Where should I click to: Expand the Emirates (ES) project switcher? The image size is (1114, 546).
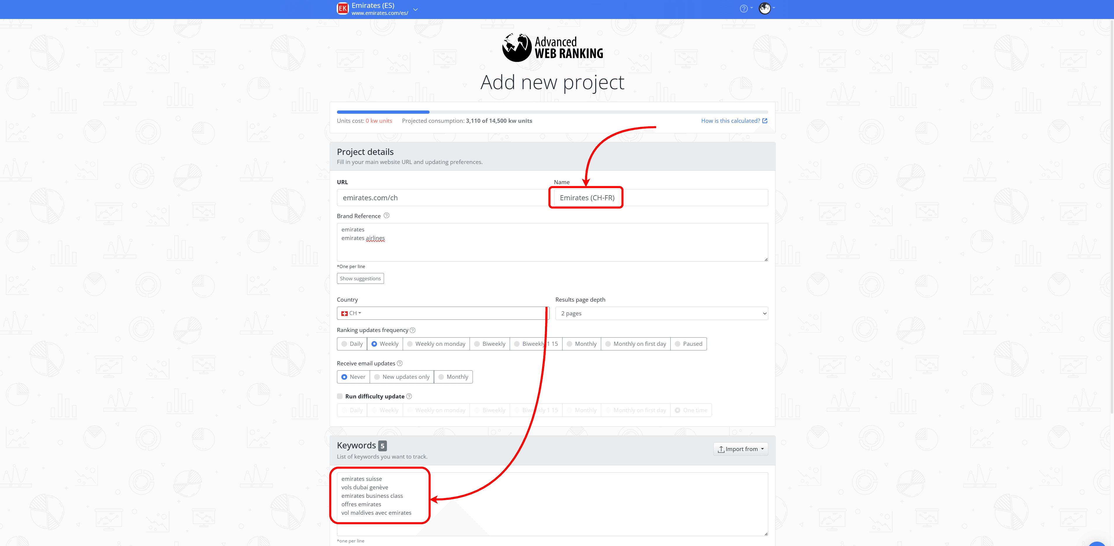point(415,9)
